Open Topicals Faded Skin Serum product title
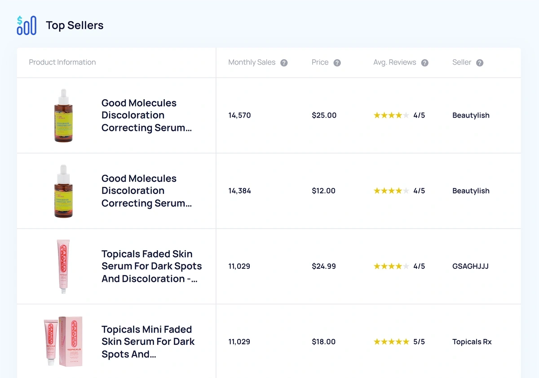This screenshot has width=539, height=378. click(151, 266)
